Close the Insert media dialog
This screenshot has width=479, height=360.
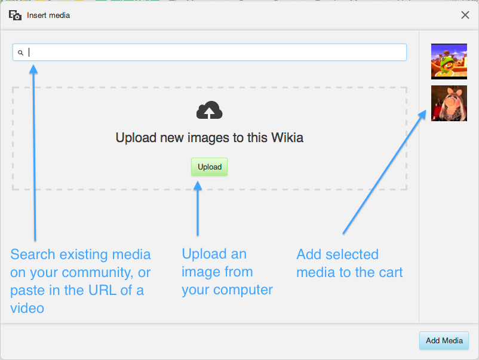[x=465, y=15]
